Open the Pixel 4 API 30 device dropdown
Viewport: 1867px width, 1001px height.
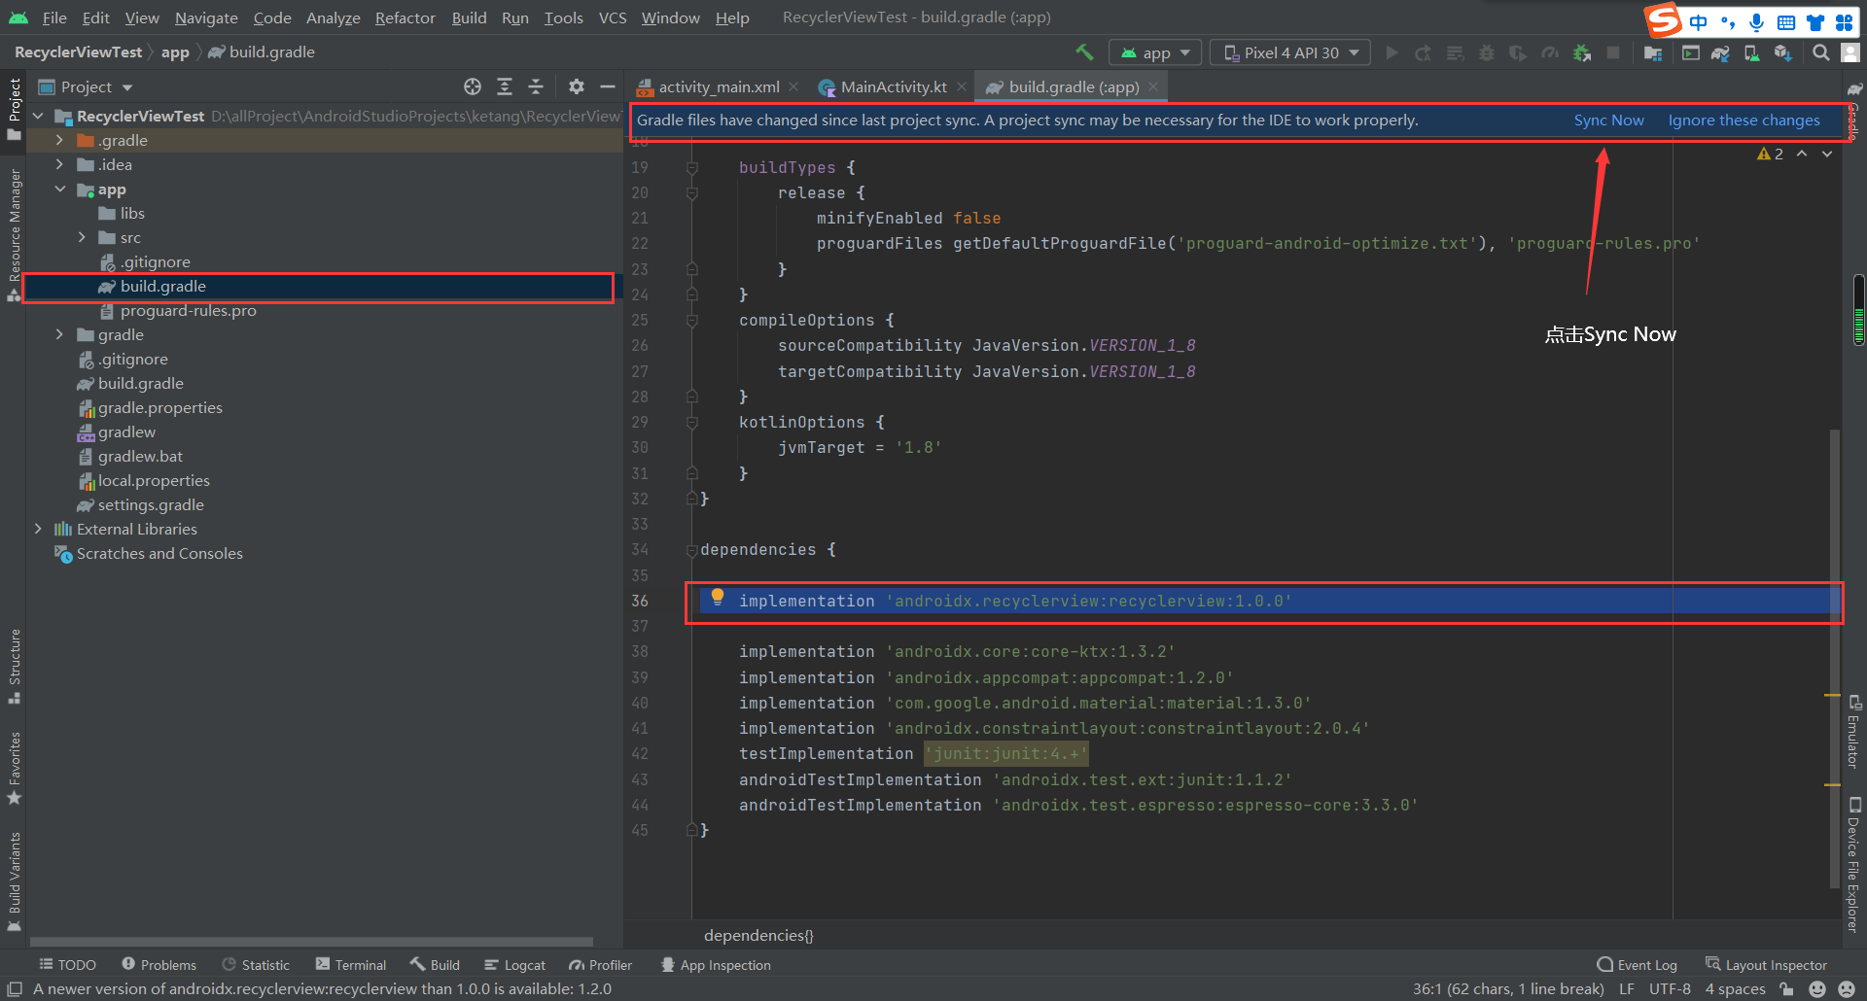[x=1290, y=52]
